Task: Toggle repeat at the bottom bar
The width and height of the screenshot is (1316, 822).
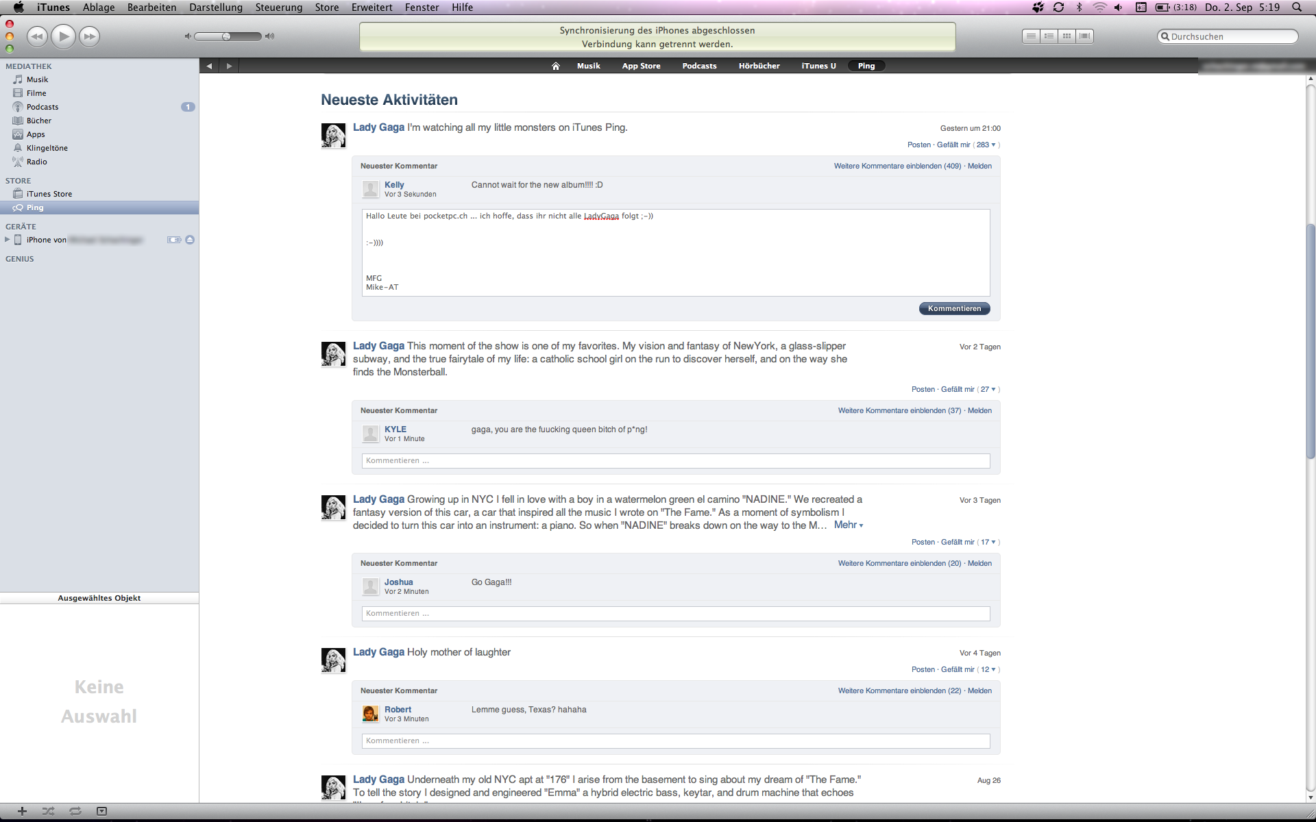Action: click(x=75, y=811)
